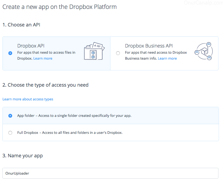
Task: Choose the App folder access radio button
Action: coord(10,116)
